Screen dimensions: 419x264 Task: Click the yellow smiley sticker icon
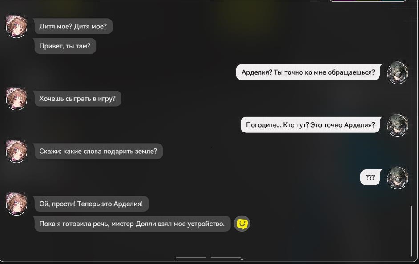click(242, 224)
